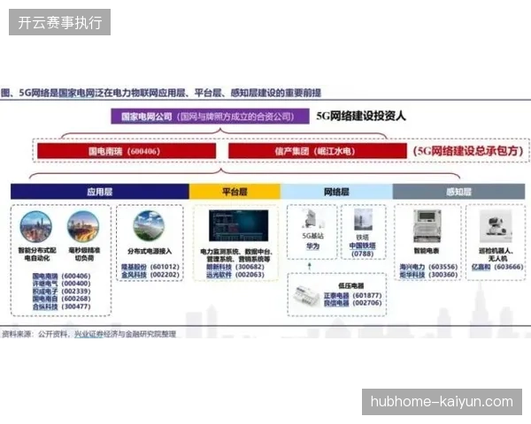This screenshot has height=424, width=531.
Task: Click the 智能分布式配电自动化 circular city image
Action: [x=36, y=227]
